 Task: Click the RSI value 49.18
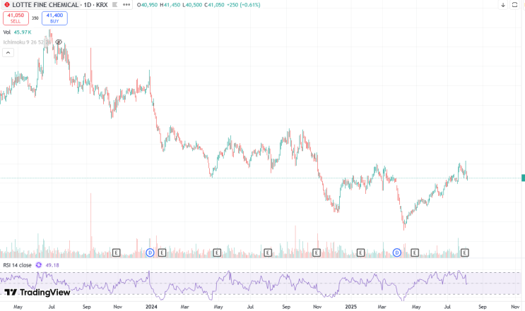[x=52, y=265]
